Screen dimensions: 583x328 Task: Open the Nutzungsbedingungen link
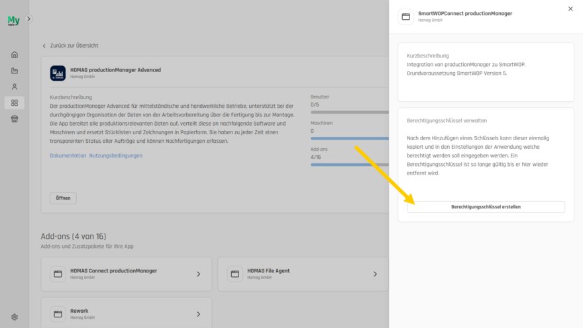click(116, 155)
